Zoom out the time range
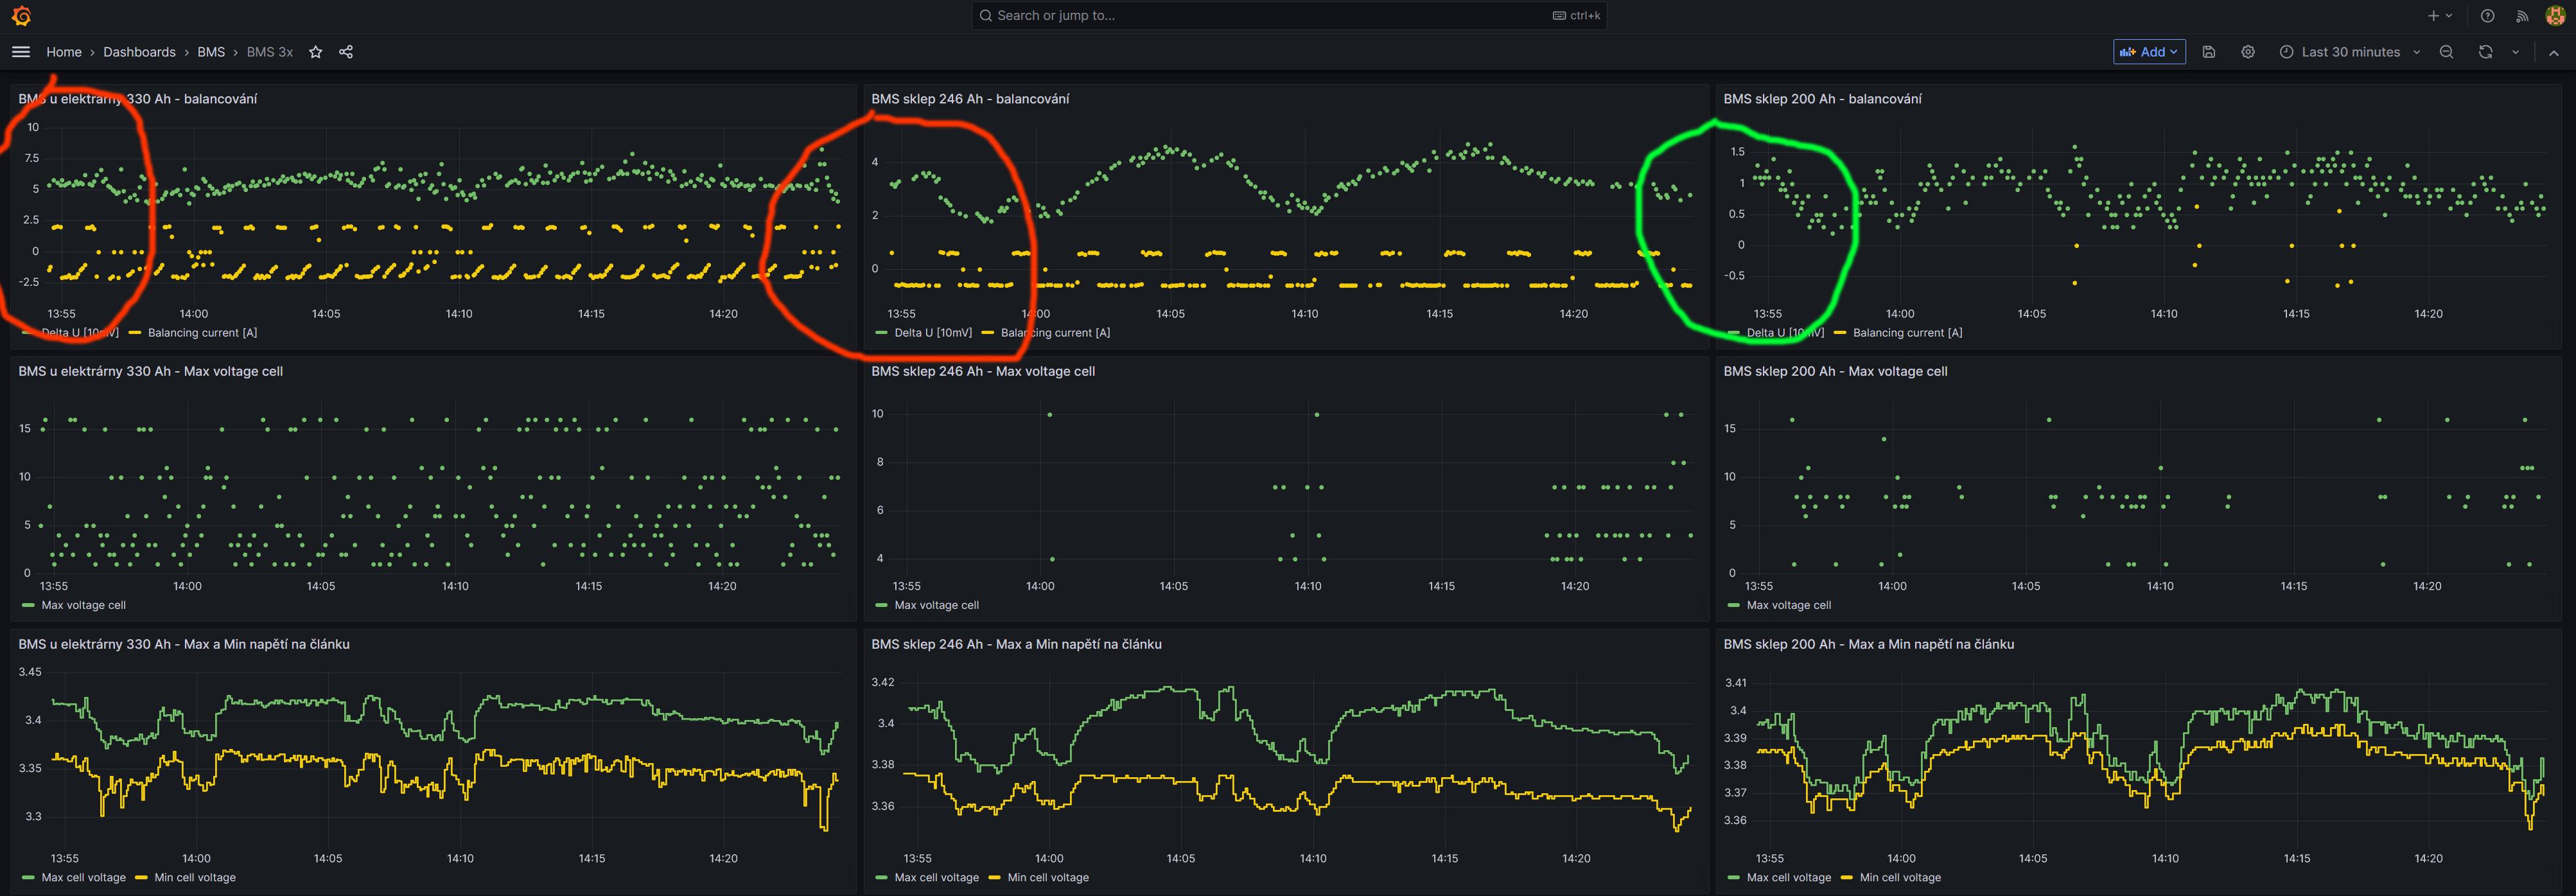 [x=2446, y=52]
